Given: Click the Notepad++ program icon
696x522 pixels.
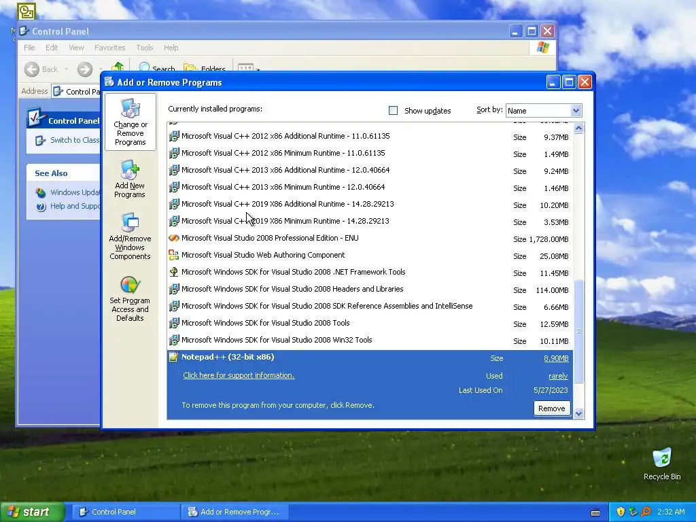Looking at the screenshot, I should (x=173, y=357).
